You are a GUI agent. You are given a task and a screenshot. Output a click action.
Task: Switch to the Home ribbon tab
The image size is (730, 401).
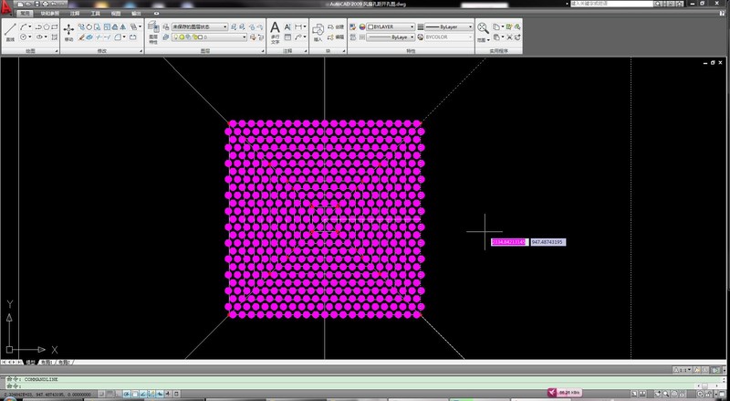[25, 16]
